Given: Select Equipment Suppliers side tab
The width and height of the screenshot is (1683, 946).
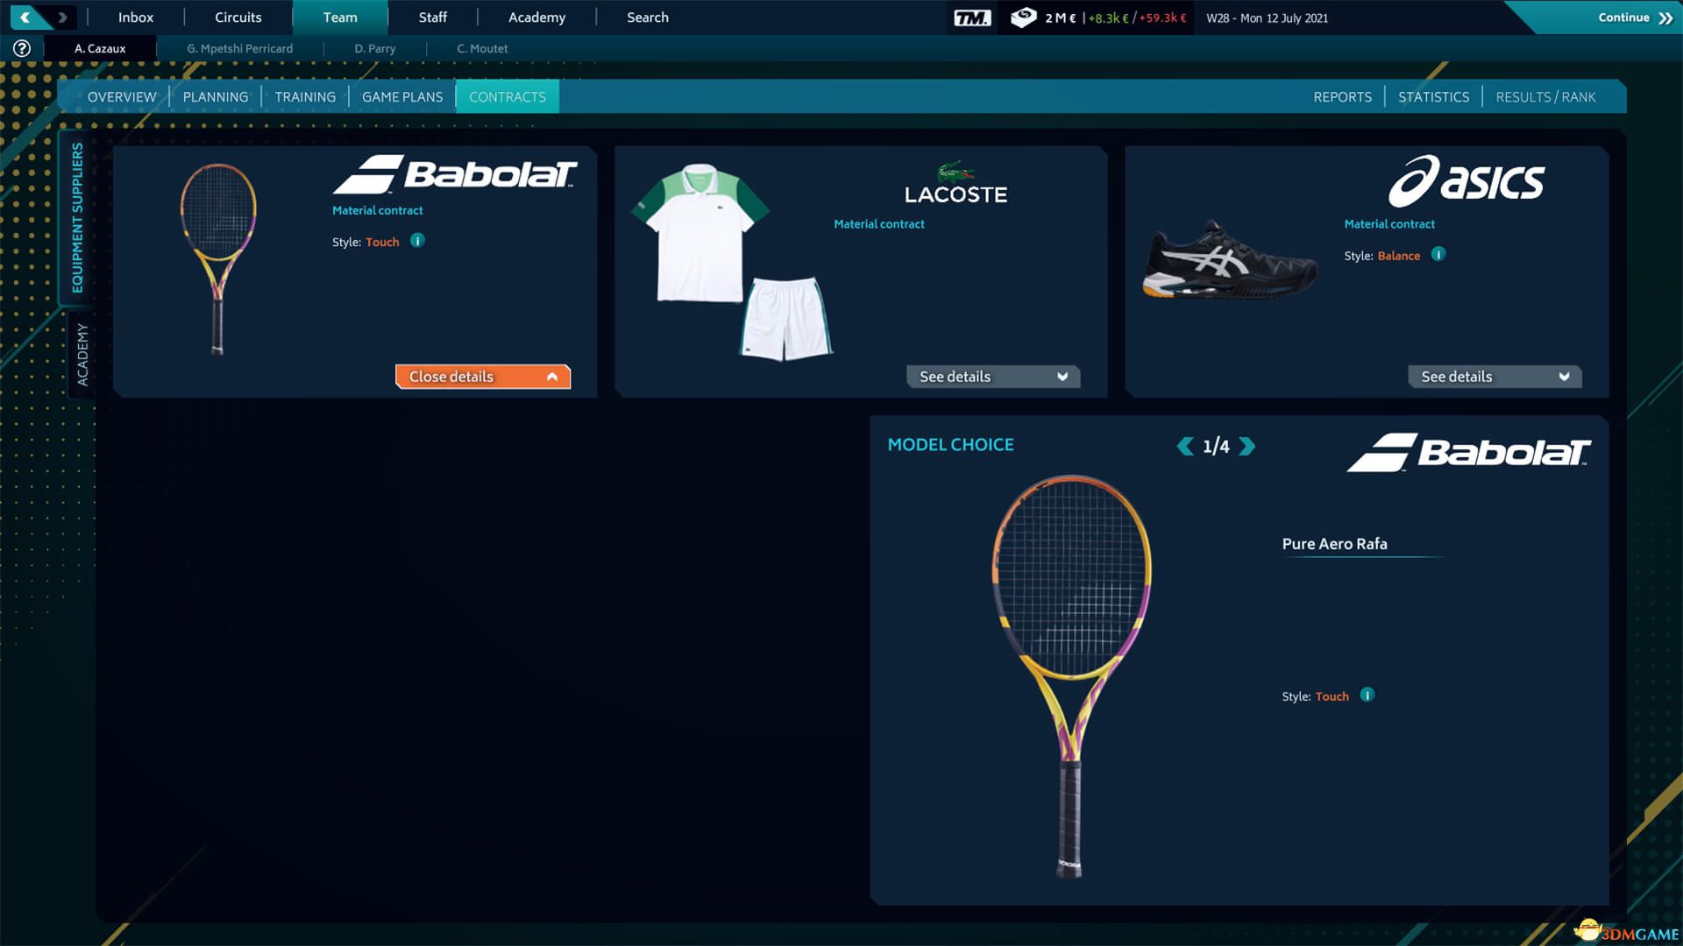Looking at the screenshot, I should click(x=77, y=217).
